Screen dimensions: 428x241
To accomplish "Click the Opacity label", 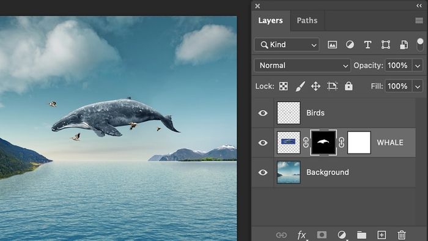I will pos(368,65).
